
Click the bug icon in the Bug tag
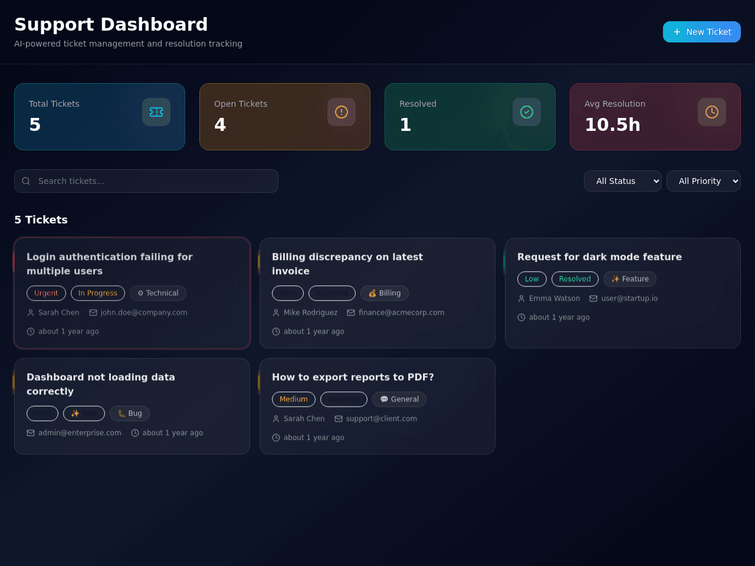[122, 413]
